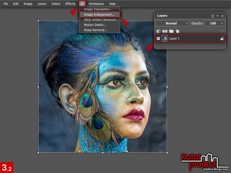Click the layer mask icon
Screen dimensions: 231x173
165,31
